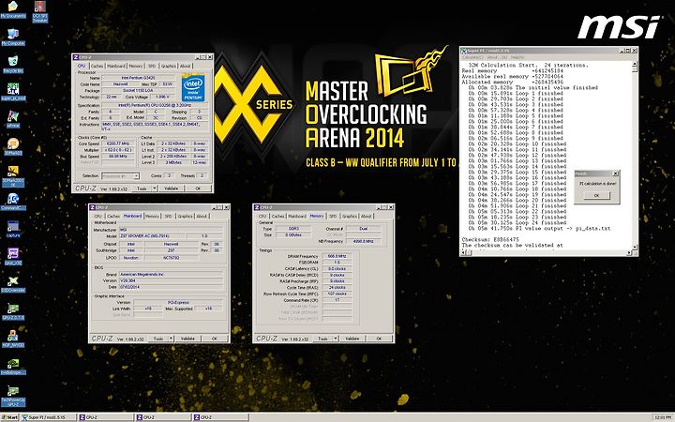This screenshot has width=675, height=422.
Task: Switch to the Graphics tab in the CPU-Z Memory window
Action: 349,216
